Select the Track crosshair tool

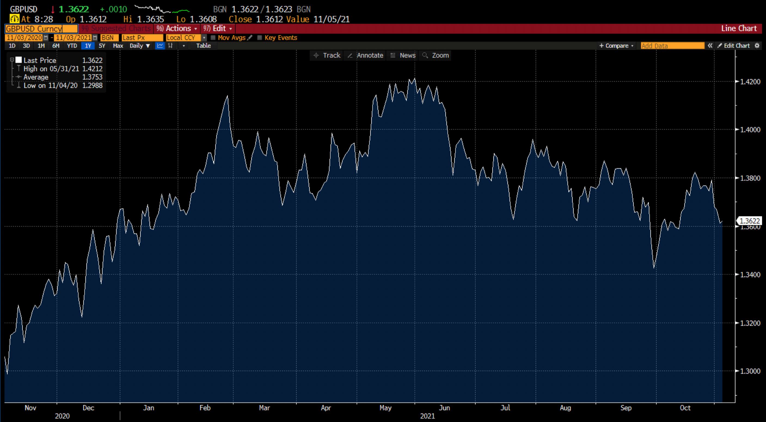[x=326, y=55]
